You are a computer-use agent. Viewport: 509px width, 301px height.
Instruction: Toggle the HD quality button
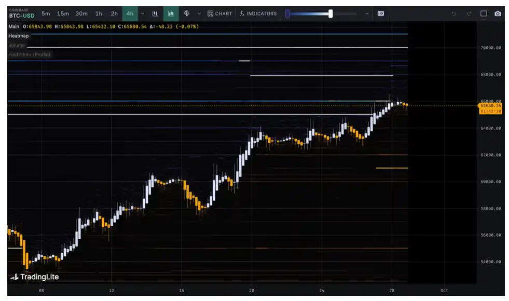(380, 13)
